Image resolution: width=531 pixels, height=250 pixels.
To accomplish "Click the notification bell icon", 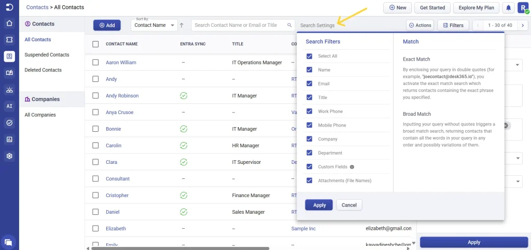I will tap(508, 8).
